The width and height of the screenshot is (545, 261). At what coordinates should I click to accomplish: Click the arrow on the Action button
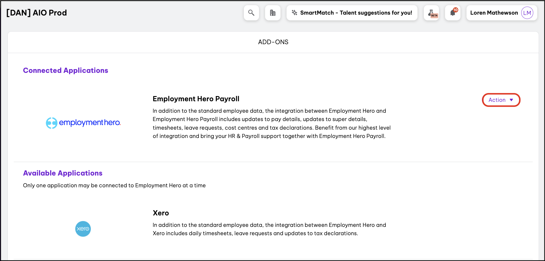(511, 100)
